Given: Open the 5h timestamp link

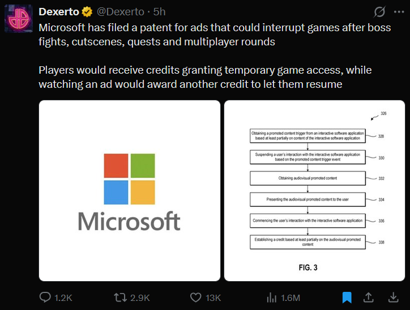Looking at the screenshot, I should click(159, 12).
